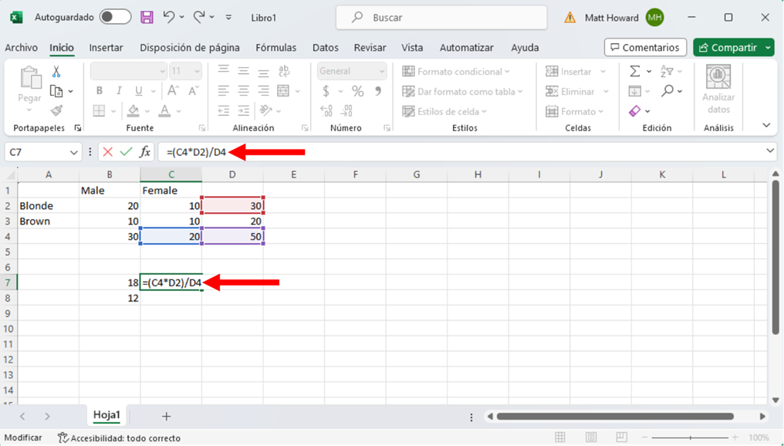The width and height of the screenshot is (784, 446).
Task: Open the Comentarios pane button
Action: (x=645, y=48)
